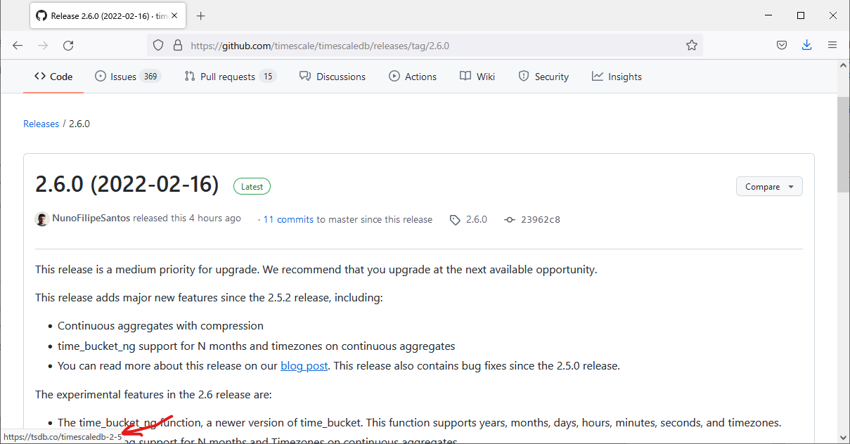Screen dimensions: 850x444
Task: Click the shield tracking protection icon
Action: (x=158, y=45)
